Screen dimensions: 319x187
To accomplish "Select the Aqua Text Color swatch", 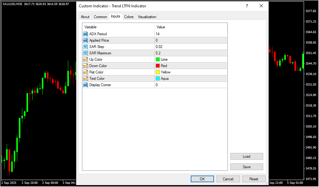I will 158,79.
